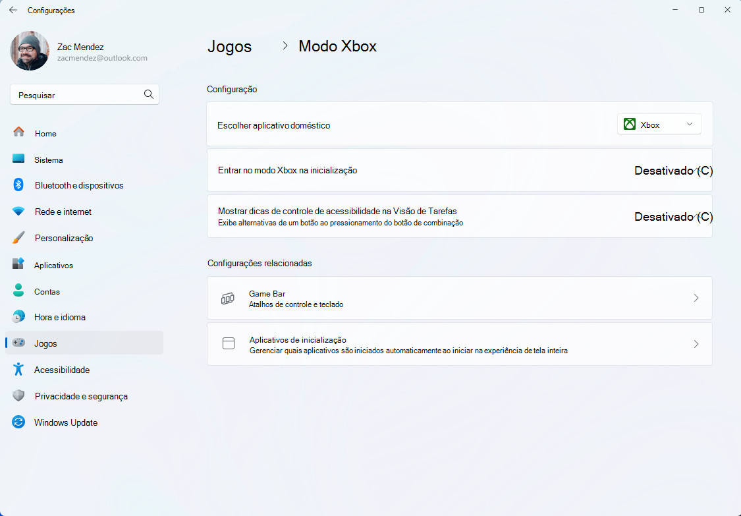Go to Jogos breadcrumb
The width and height of the screenshot is (741, 516).
click(x=230, y=46)
